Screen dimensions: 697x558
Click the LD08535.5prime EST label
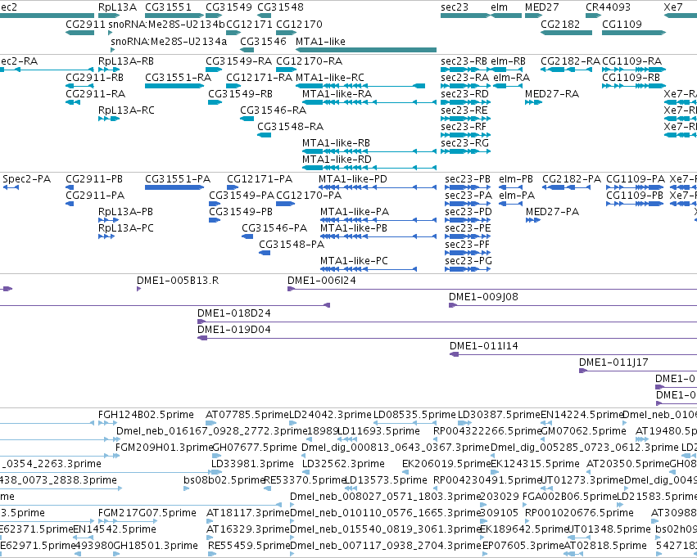414,415
